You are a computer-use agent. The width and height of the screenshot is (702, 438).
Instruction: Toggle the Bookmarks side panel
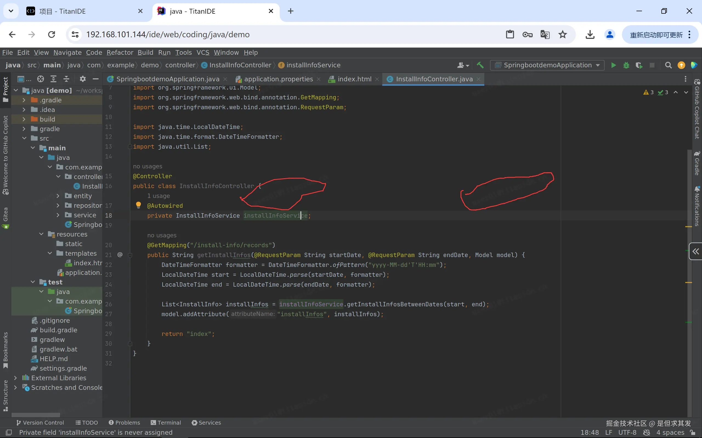(5, 350)
